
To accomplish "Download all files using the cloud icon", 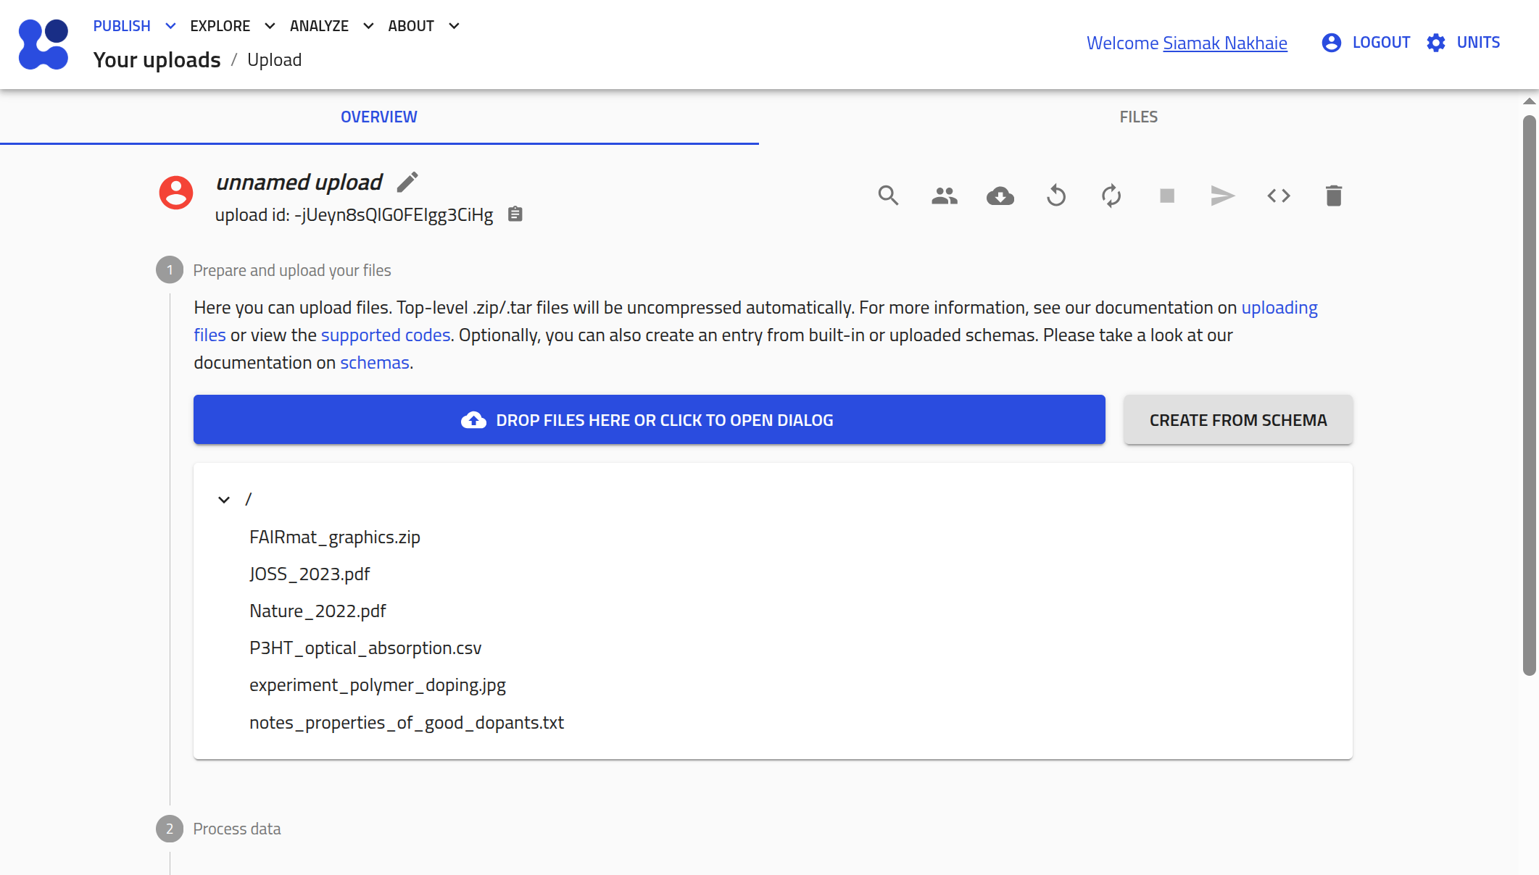I will pos(1000,196).
